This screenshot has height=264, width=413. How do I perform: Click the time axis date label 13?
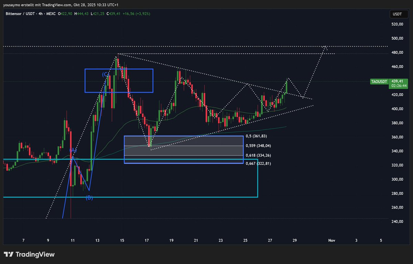pos(97,240)
